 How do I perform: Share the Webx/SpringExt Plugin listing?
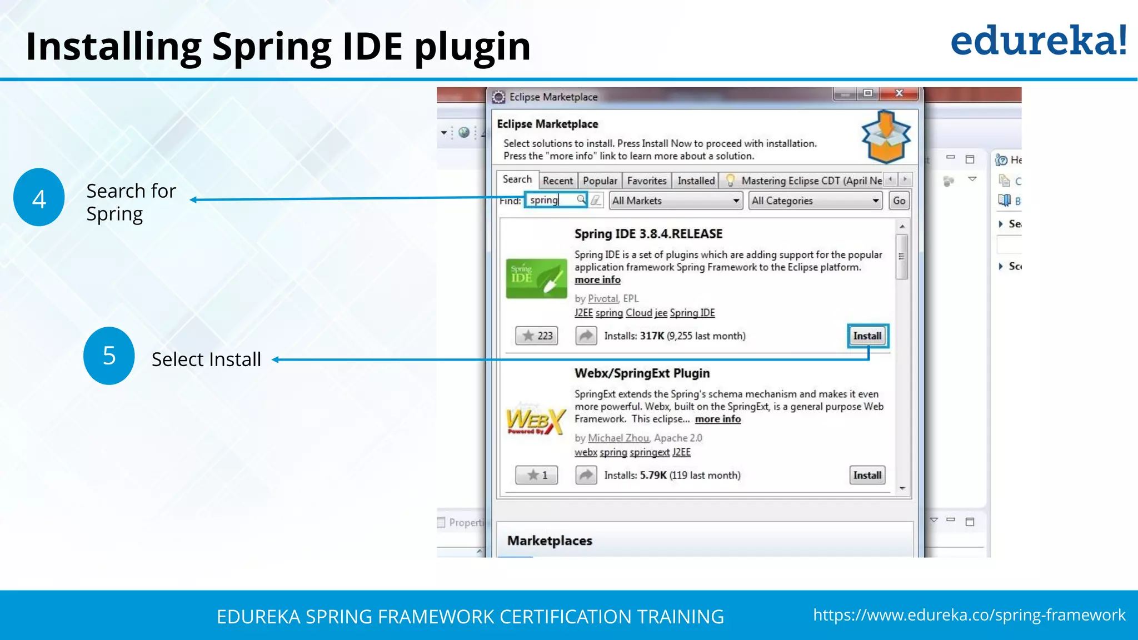pos(586,475)
